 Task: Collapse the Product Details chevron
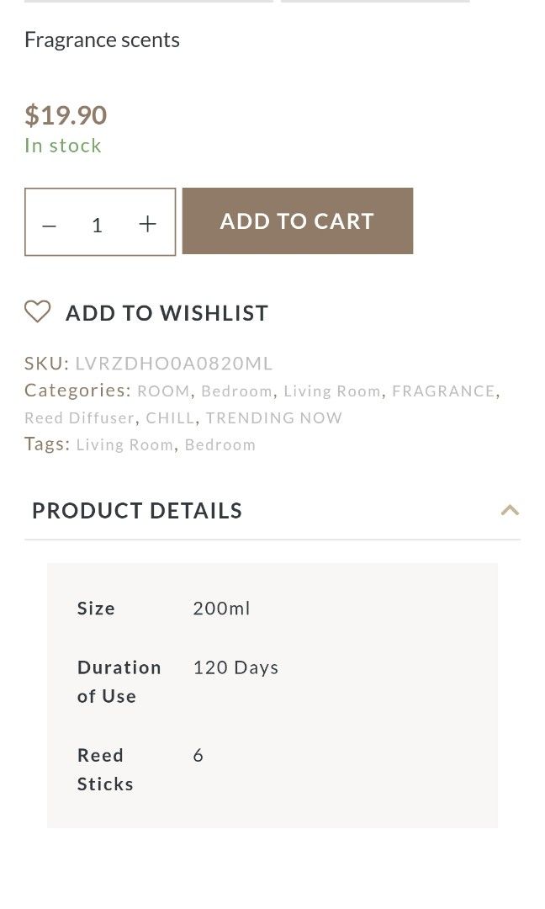510,510
